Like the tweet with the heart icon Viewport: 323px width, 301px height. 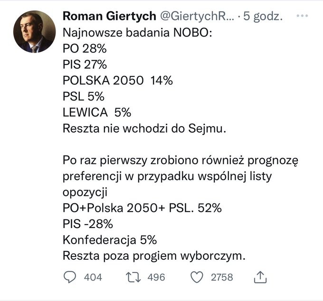[197, 277]
